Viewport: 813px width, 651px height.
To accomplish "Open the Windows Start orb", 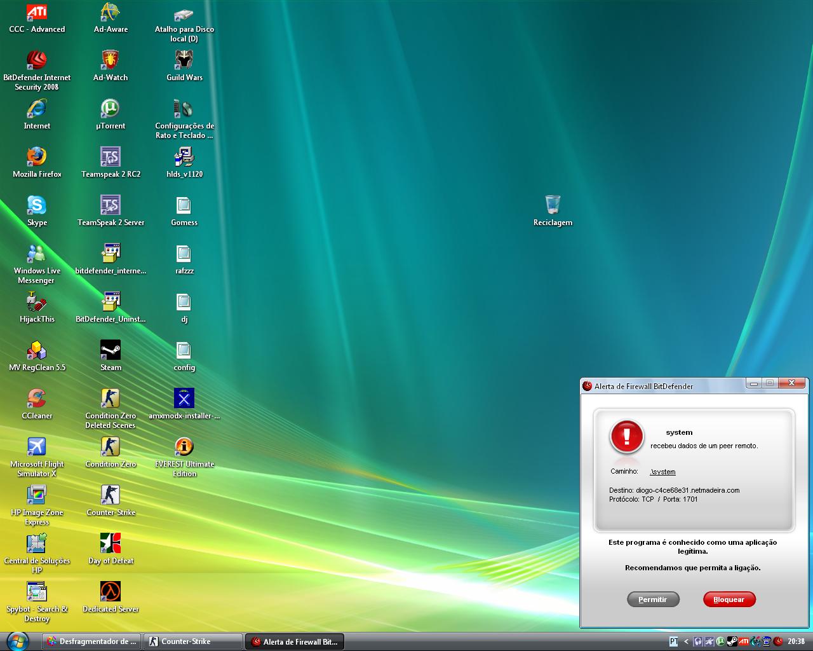I will (17, 641).
